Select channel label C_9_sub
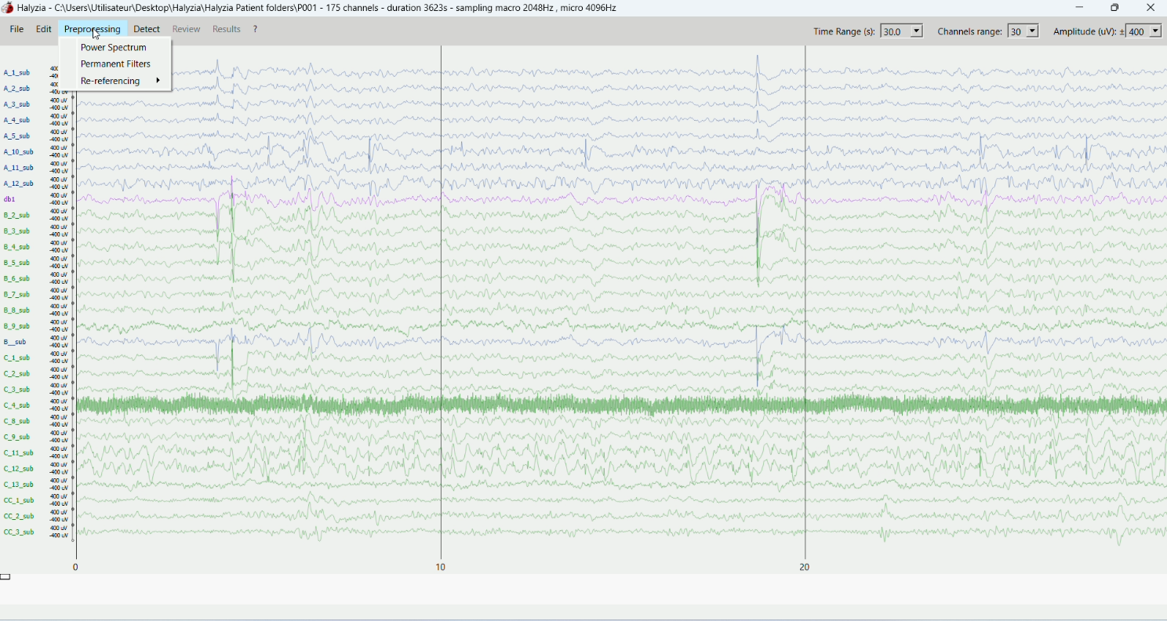 pos(16,437)
